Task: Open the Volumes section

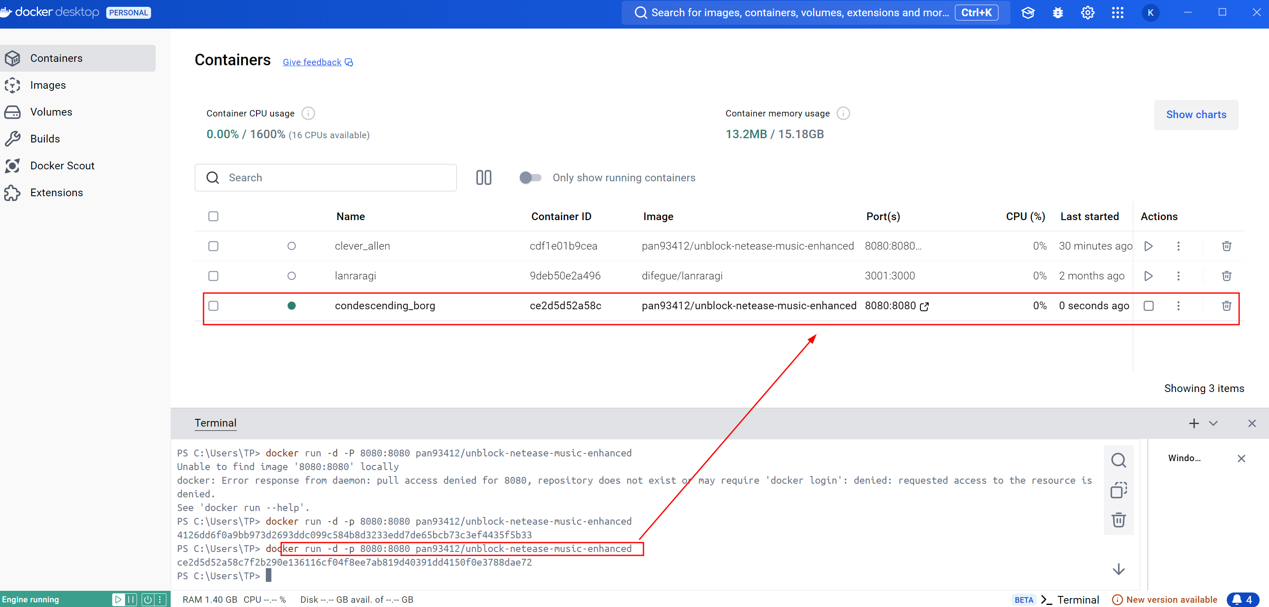Action: click(51, 112)
